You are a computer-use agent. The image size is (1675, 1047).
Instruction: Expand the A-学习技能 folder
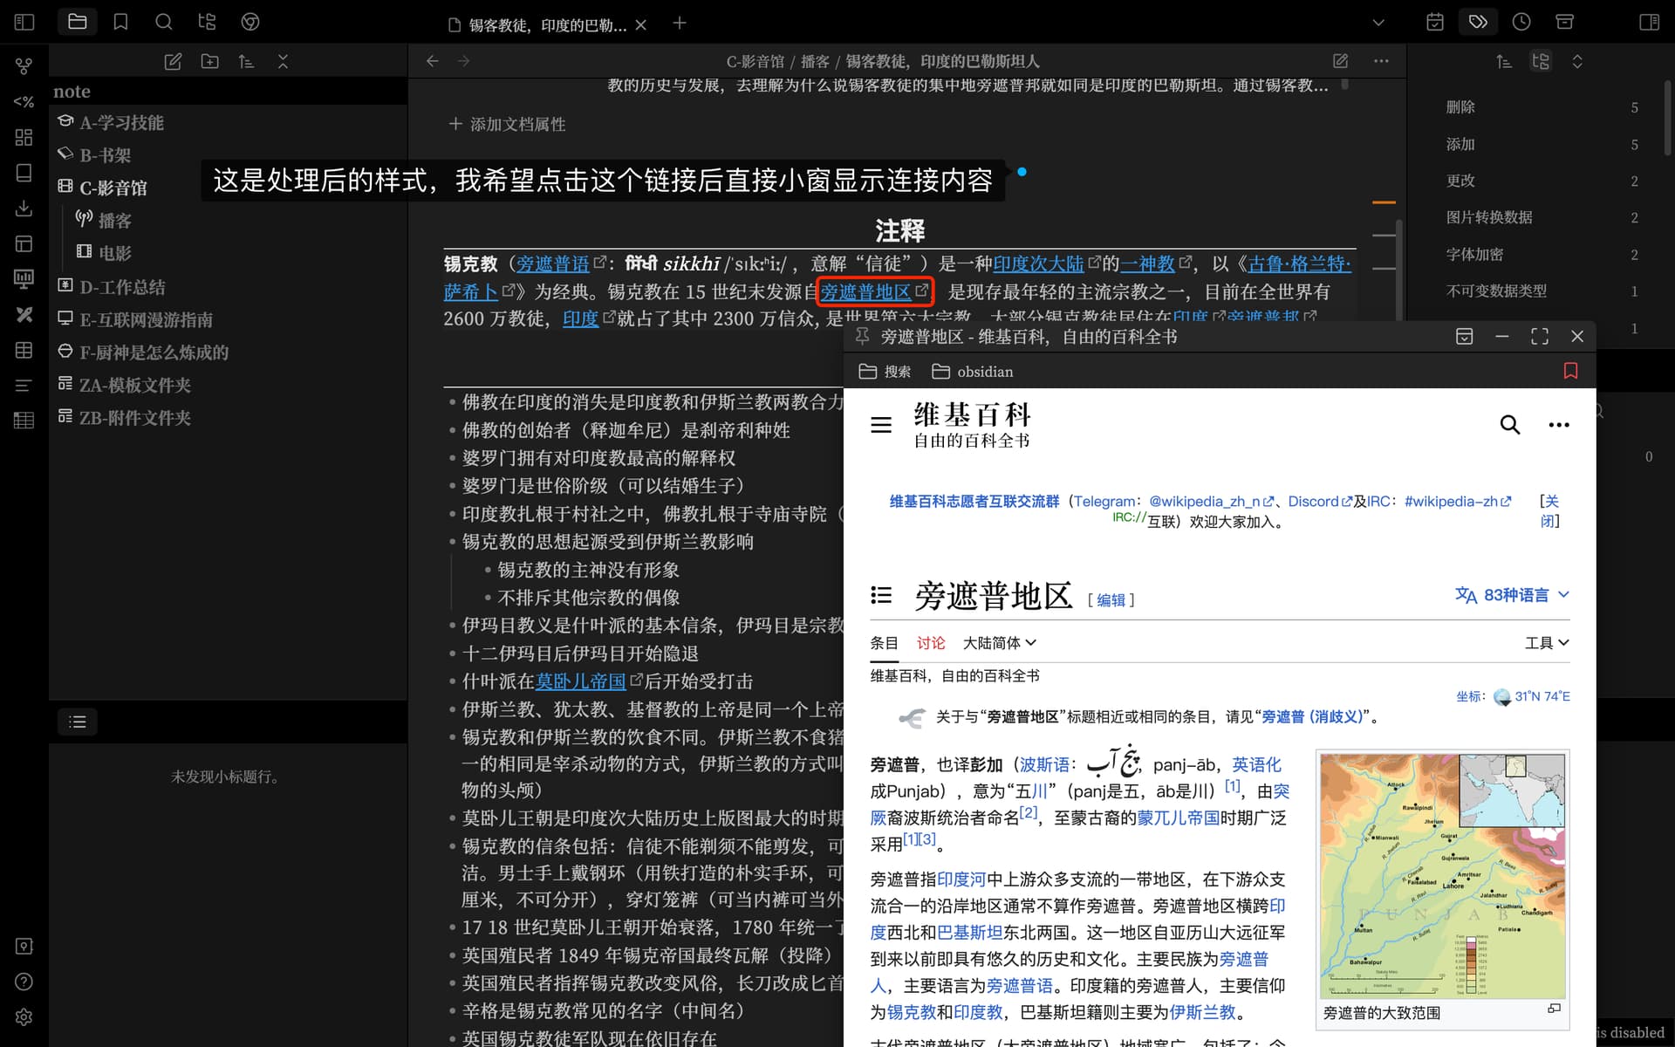point(122,123)
